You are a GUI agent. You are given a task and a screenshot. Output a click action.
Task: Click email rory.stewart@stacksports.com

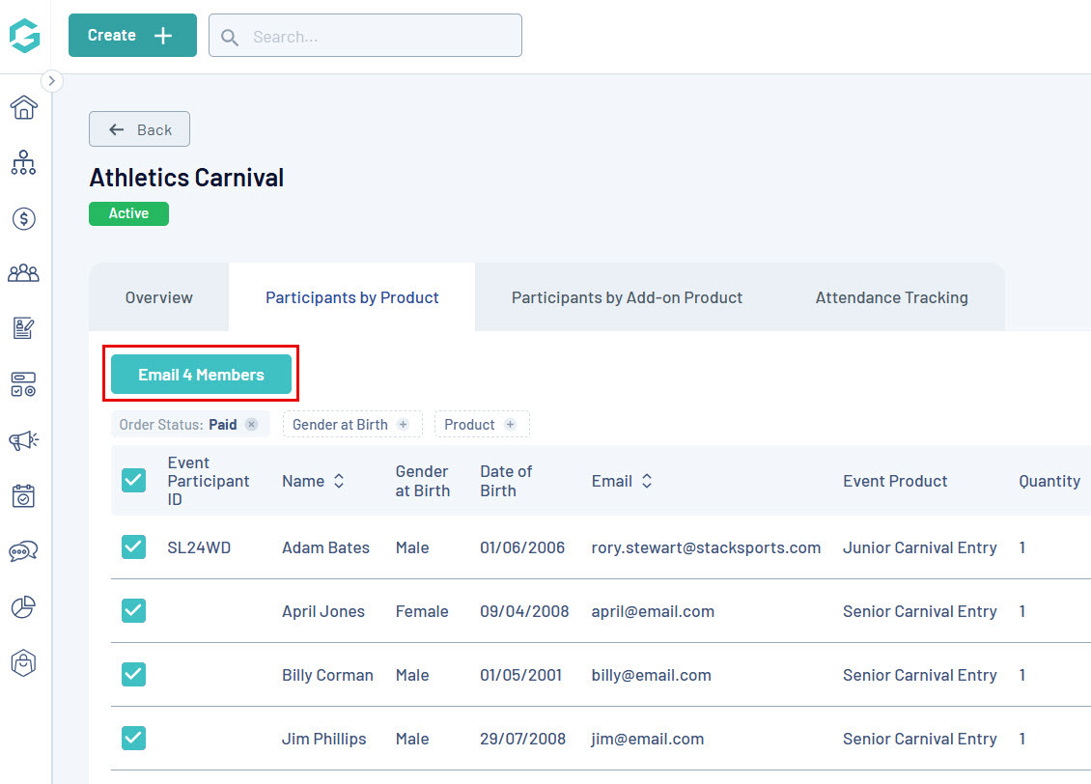tap(706, 547)
